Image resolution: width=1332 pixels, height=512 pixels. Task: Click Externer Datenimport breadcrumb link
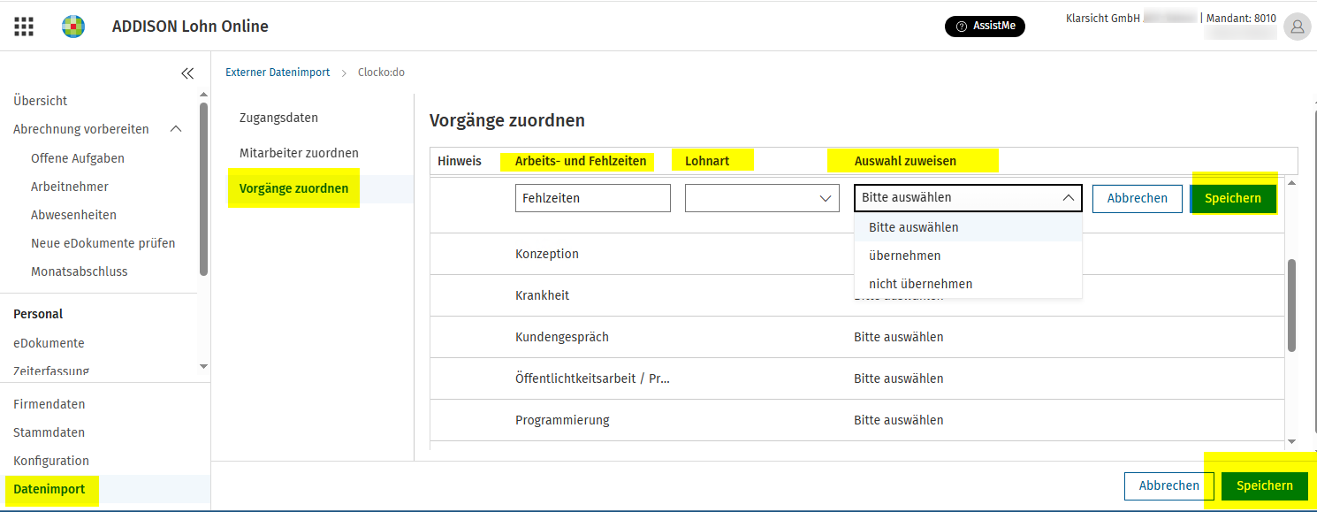tap(278, 73)
